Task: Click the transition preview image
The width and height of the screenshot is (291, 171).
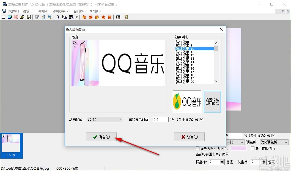Action: click(x=118, y=63)
